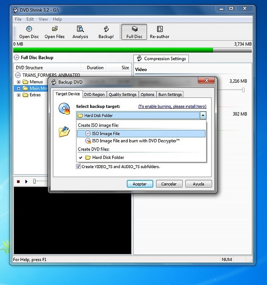Open the Burn Settings tab
This screenshot has width=267, height=285.
(x=170, y=94)
